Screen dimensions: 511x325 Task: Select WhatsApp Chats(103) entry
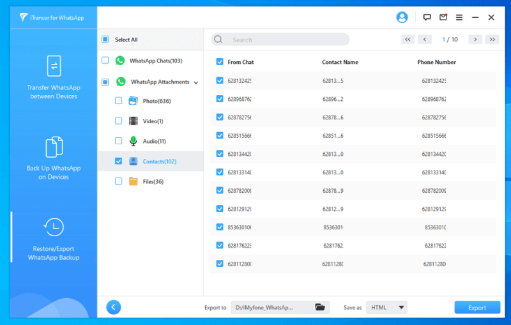point(156,61)
